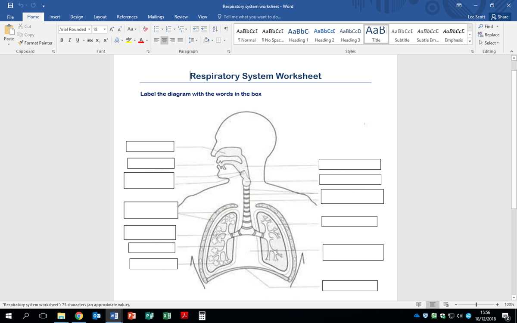The image size is (517, 323).
Task: Apply strikethrough formatting
Action: [x=90, y=40]
